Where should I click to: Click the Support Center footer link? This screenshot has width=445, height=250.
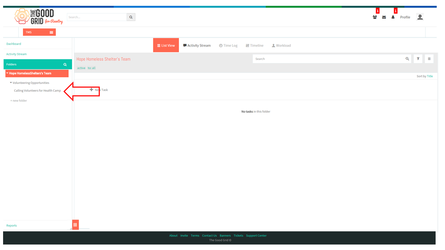256,236
